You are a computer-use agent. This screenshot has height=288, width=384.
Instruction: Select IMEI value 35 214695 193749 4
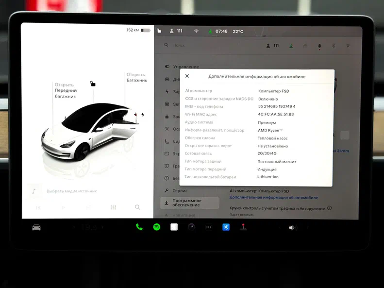click(277, 106)
